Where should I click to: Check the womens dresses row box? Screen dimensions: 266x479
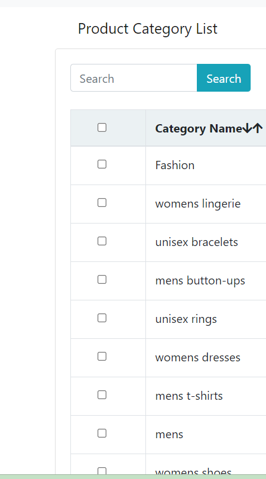102,357
